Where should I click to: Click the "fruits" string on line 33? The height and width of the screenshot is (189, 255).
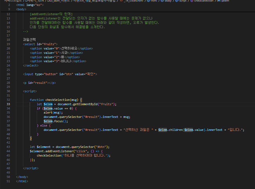tap(106, 104)
